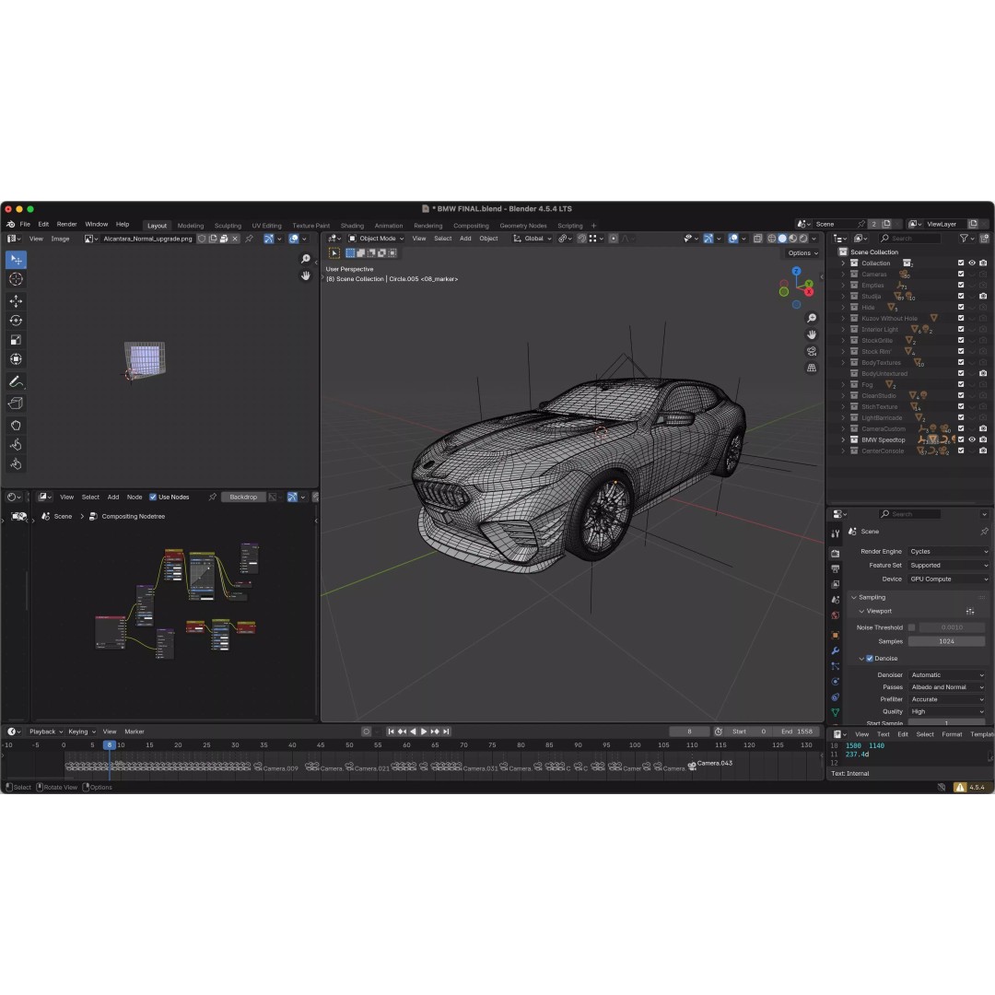Switch to rendered viewport shading
The width and height of the screenshot is (995, 995).
[x=803, y=239]
